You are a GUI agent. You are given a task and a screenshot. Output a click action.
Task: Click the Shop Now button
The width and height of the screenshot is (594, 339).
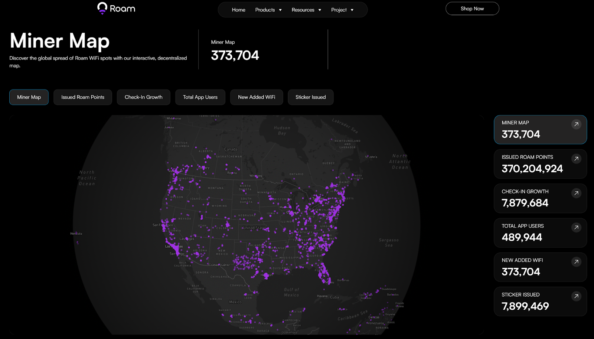click(x=472, y=9)
